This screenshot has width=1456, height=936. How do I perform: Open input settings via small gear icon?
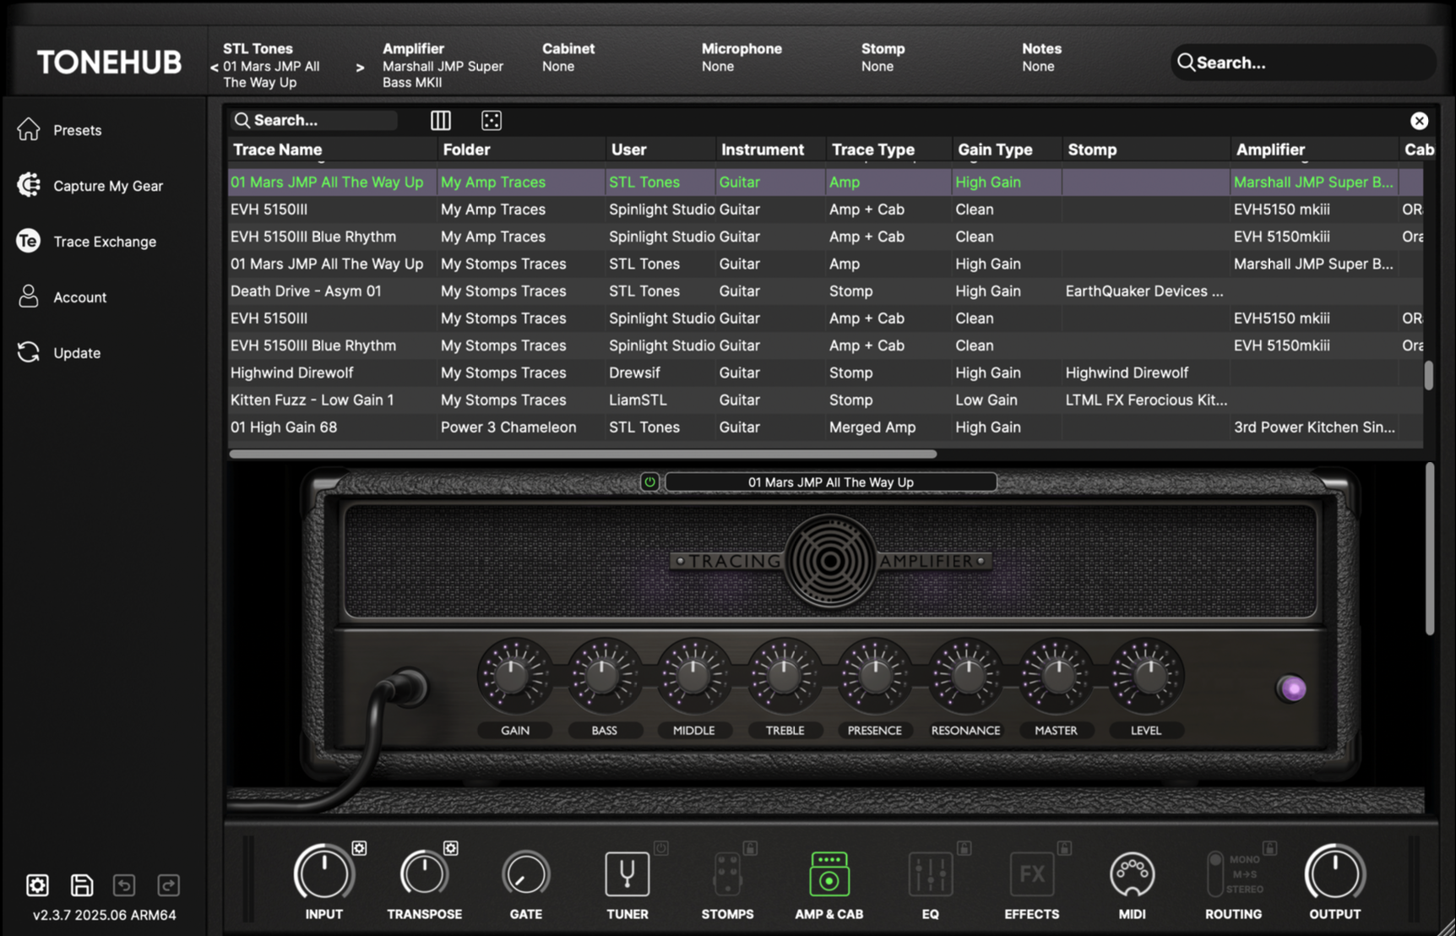359,847
